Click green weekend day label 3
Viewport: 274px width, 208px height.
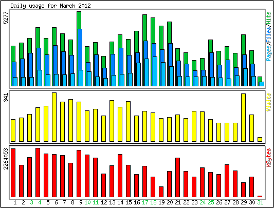coord(31,202)
